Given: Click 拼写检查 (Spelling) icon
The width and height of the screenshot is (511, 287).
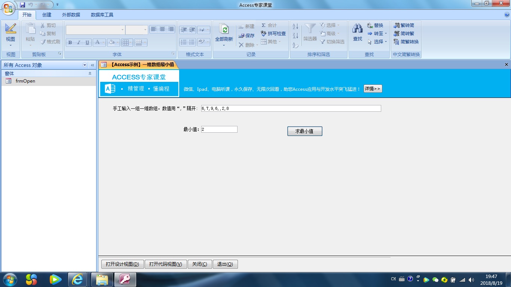Looking at the screenshot, I should [264, 34].
